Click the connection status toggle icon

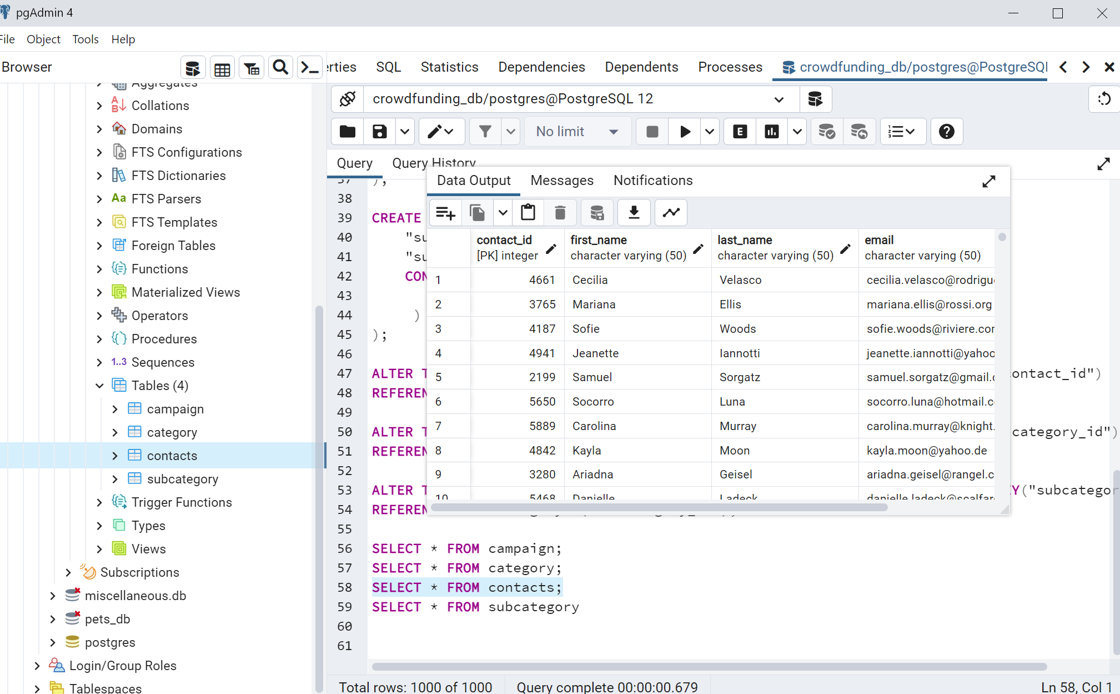348,99
